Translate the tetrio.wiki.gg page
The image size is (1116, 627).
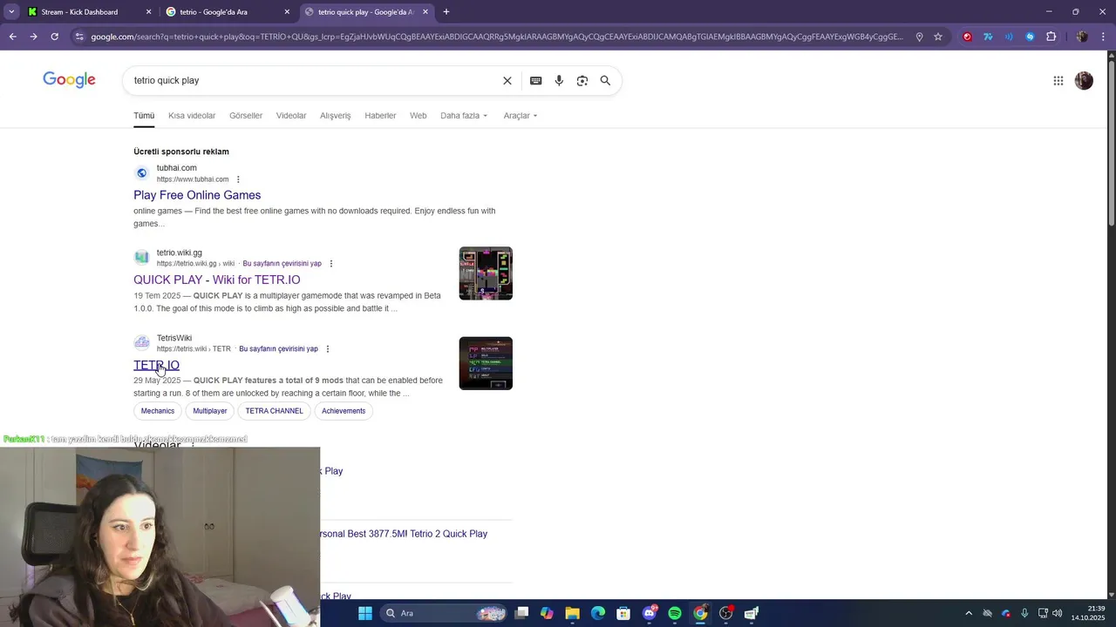[x=282, y=264]
